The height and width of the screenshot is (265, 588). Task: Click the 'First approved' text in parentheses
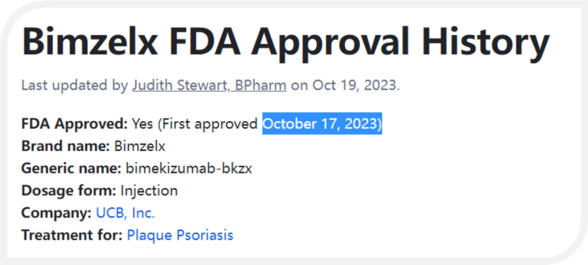(x=208, y=124)
